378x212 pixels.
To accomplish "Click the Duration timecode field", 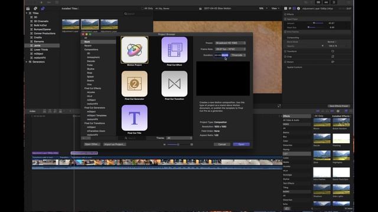I will [221, 55].
